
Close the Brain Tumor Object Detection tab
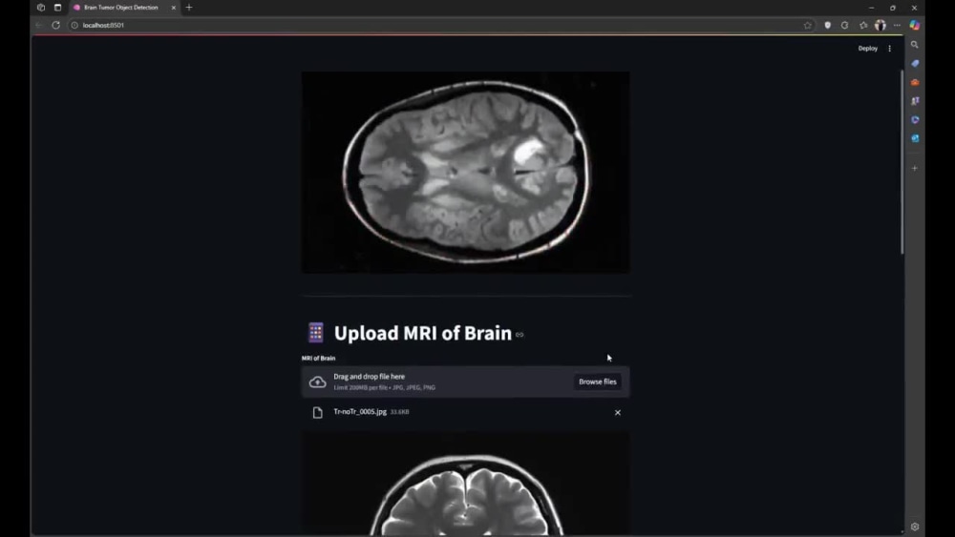point(174,8)
